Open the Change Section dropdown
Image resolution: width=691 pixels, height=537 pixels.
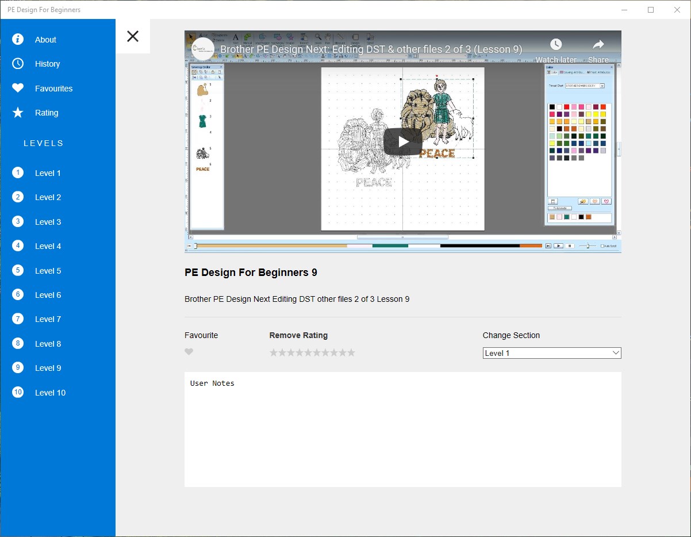552,353
